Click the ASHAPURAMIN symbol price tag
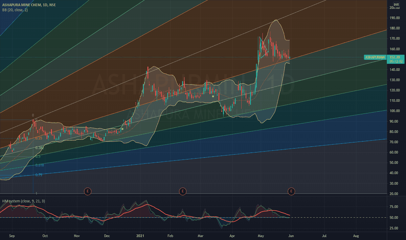 point(375,57)
